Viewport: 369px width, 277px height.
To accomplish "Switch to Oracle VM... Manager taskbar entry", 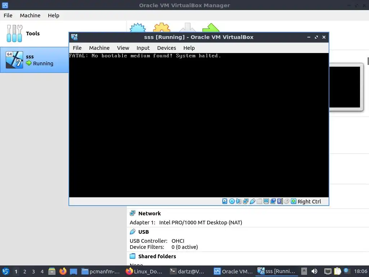I will (x=233, y=271).
